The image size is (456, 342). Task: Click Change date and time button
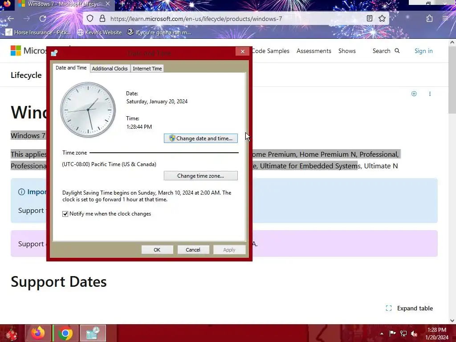[201, 138]
